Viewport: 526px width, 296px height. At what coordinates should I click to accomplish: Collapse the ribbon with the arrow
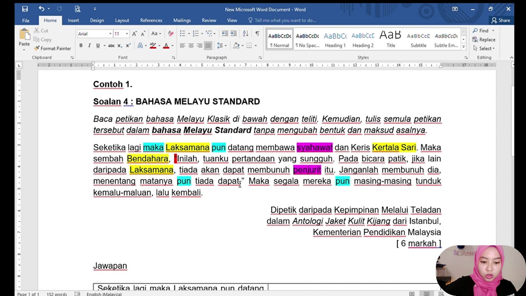511,58
